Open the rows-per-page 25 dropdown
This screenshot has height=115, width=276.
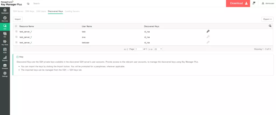(x=158, y=49)
